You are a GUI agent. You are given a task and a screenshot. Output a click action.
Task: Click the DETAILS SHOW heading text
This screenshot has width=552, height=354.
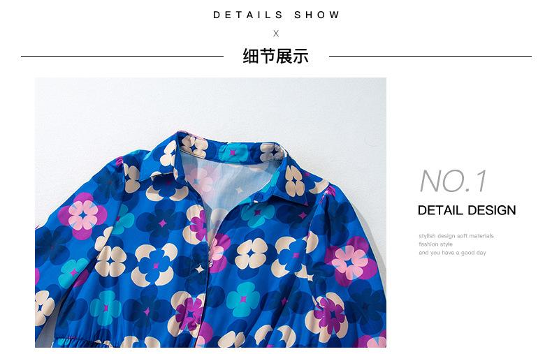pyautogui.click(x=276, y=15)
